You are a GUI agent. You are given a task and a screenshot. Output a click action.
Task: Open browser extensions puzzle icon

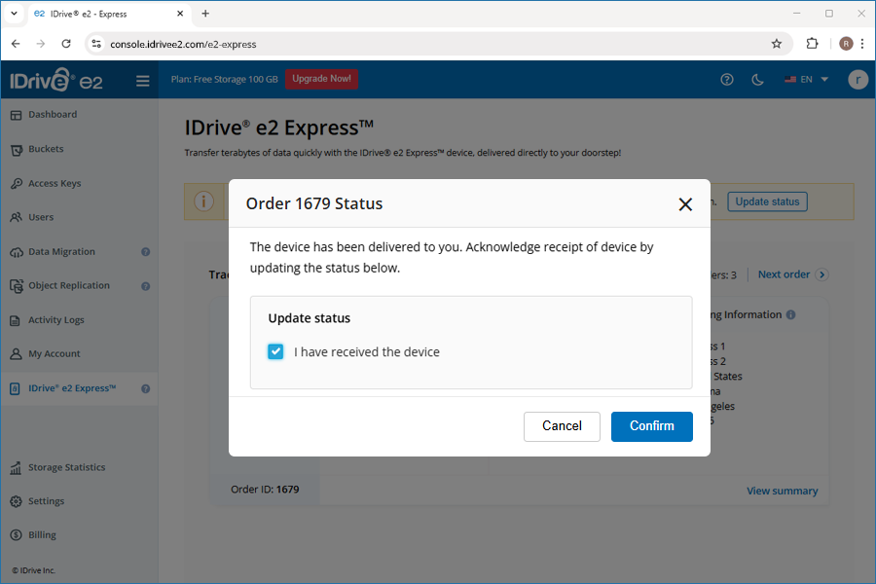(x=813, y=44)
